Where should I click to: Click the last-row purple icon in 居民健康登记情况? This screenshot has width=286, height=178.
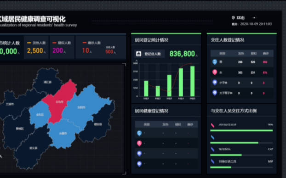(x=139, y=164)
